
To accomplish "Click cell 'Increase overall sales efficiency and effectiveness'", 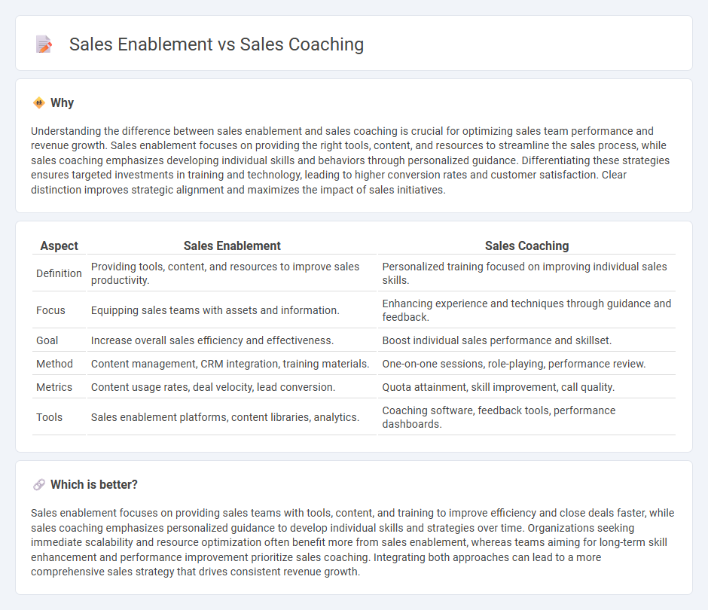I will (232, 340).
